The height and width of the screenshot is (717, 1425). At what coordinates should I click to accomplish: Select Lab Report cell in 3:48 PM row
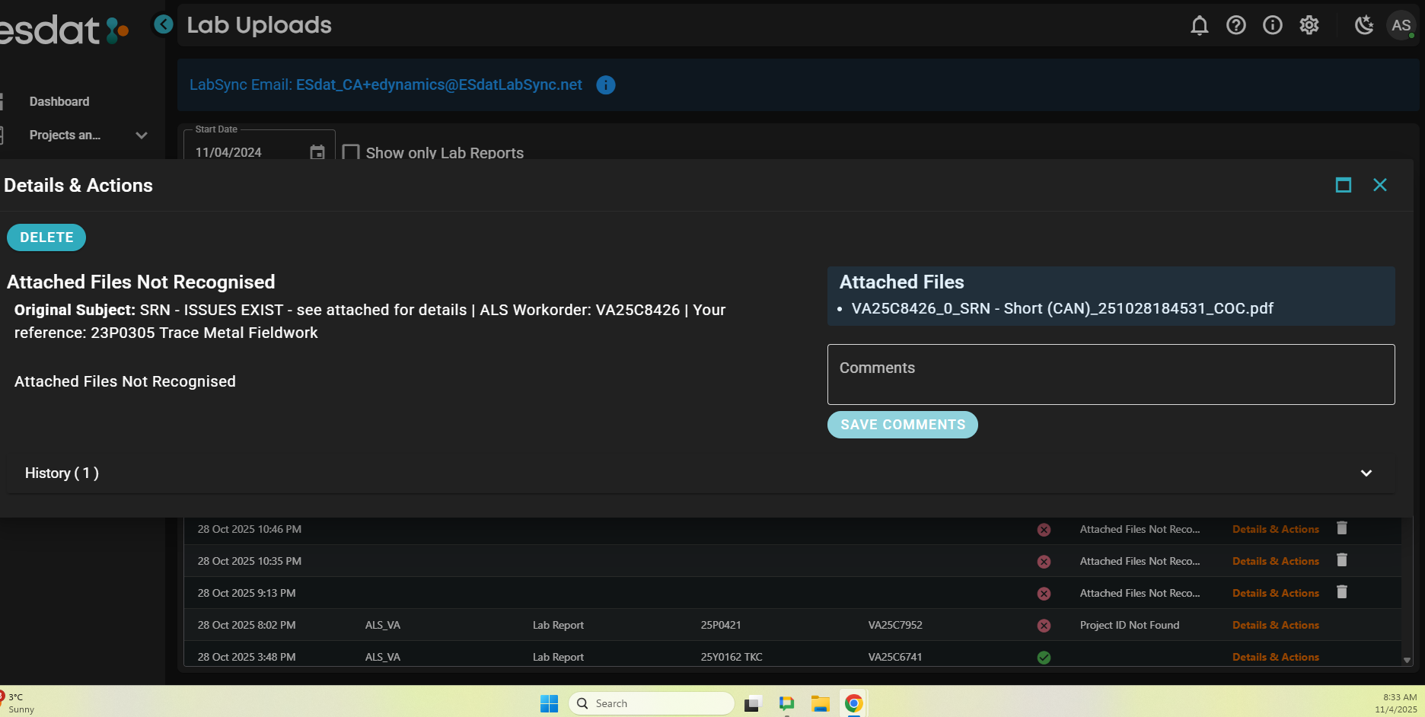(558, 658)
